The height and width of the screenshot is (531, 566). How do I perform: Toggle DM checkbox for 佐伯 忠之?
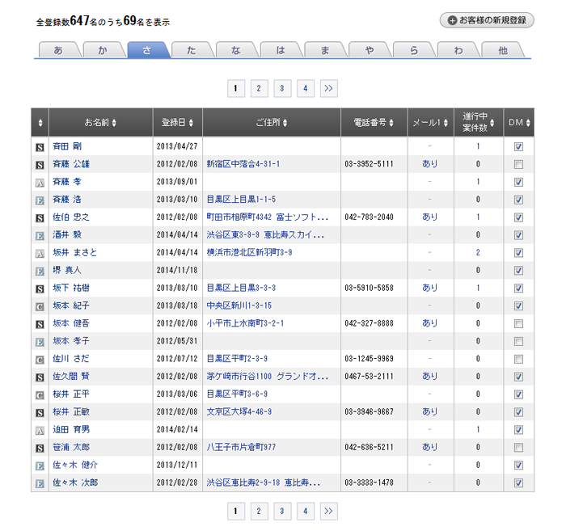click(518, 217)
